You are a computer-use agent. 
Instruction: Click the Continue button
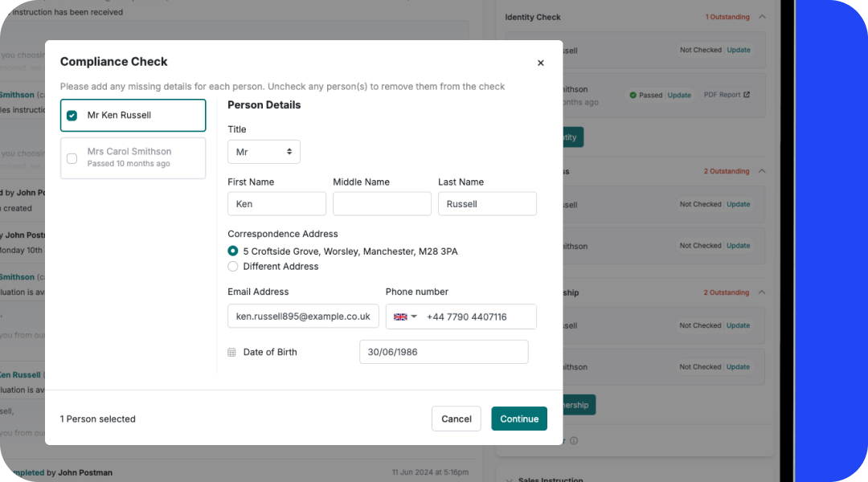click(x=519, y=419)
